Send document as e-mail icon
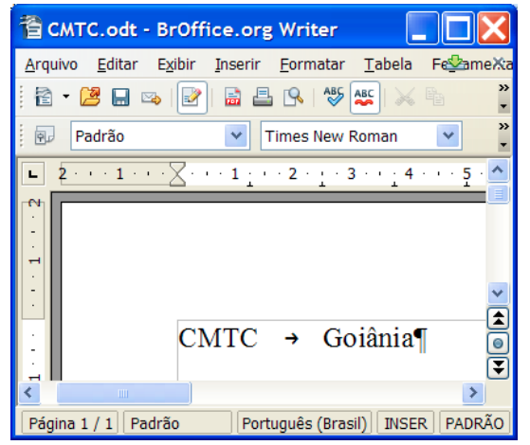This screenshot has height=445, width=530. click(151, 98)
